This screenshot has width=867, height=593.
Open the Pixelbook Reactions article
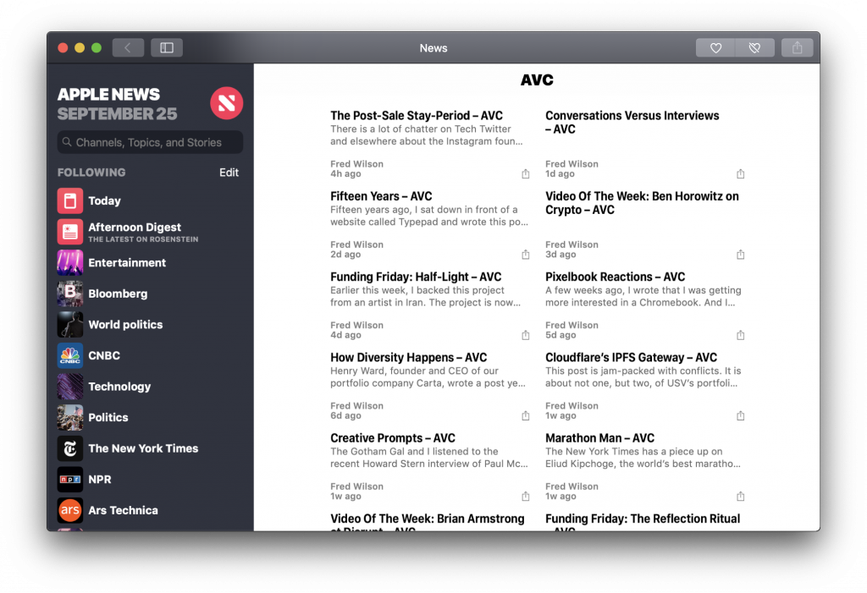[x=615, y=277]
